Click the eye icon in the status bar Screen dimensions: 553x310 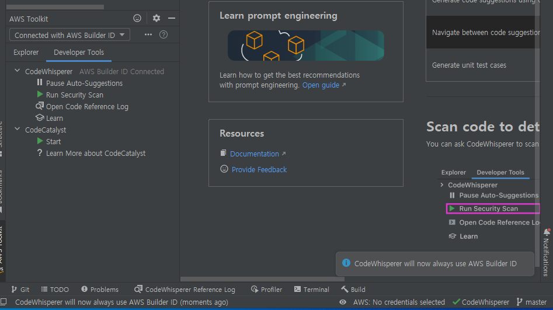342,302
